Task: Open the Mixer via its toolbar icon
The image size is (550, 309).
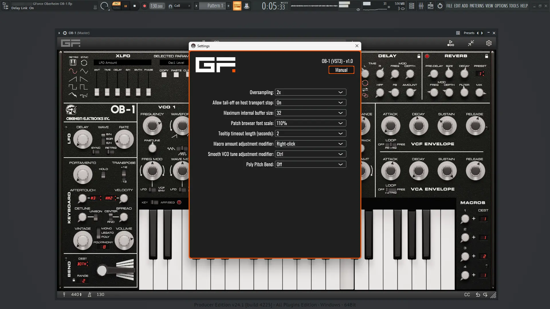Action: 421,6
